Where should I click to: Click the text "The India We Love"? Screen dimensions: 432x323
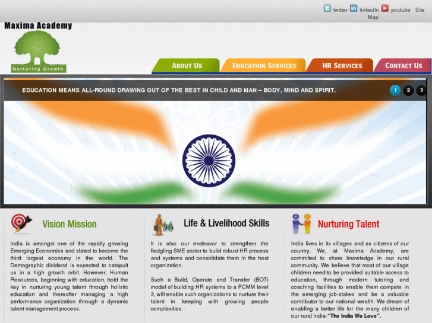point(354,316)
